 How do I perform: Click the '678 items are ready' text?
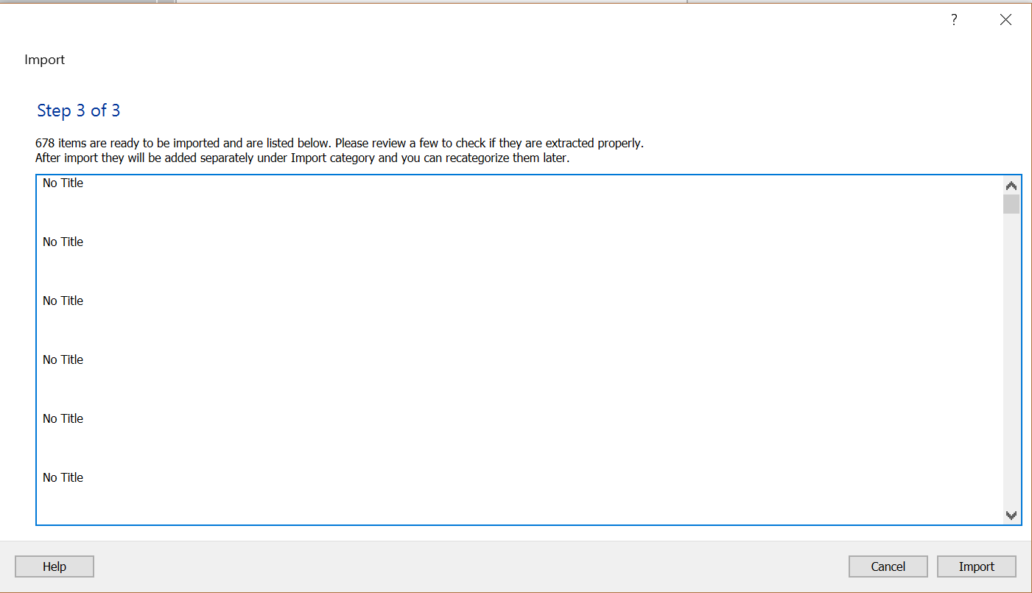point(339,144)
